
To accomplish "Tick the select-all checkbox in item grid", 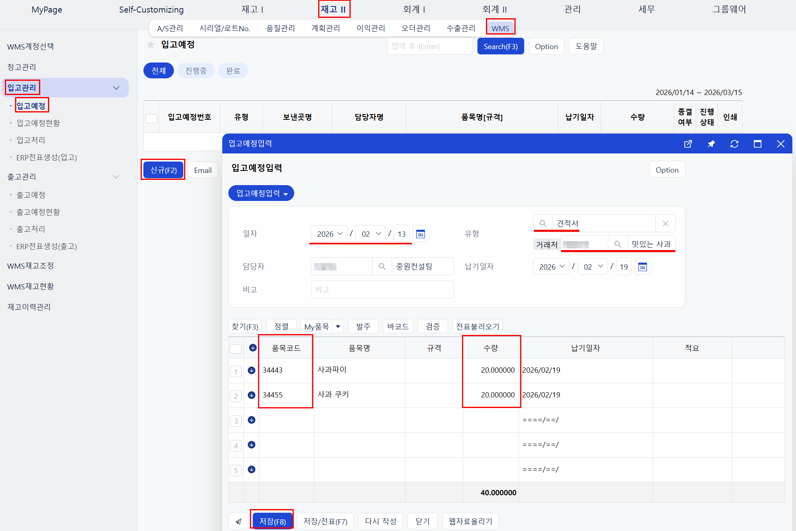I will click(x=236, y=348).
